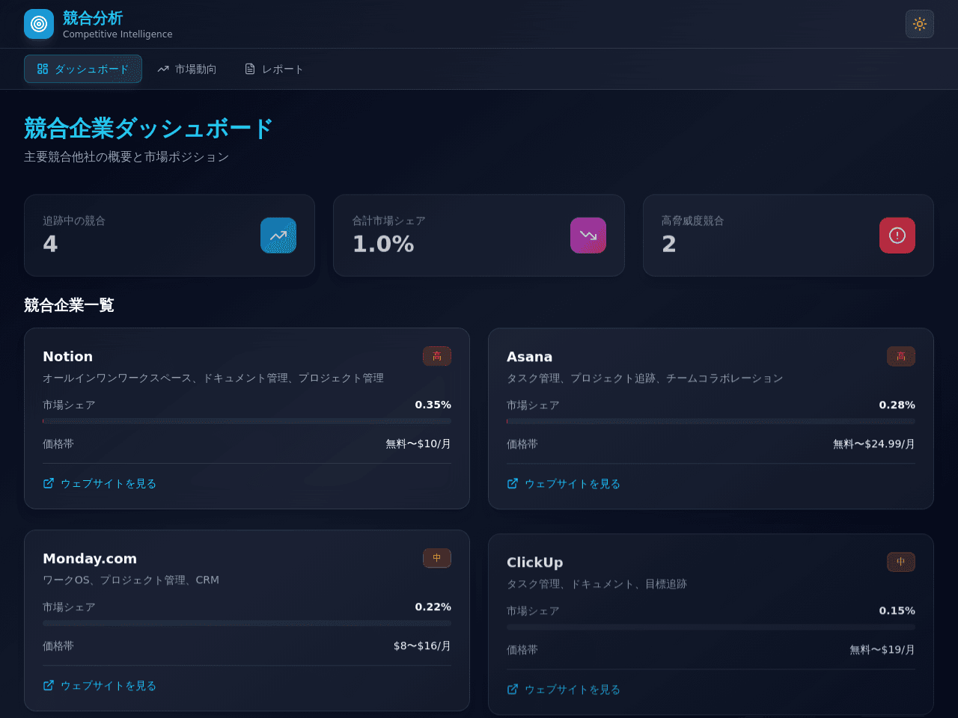Select the ClickUp card title
958x718 pixels.
534,562
